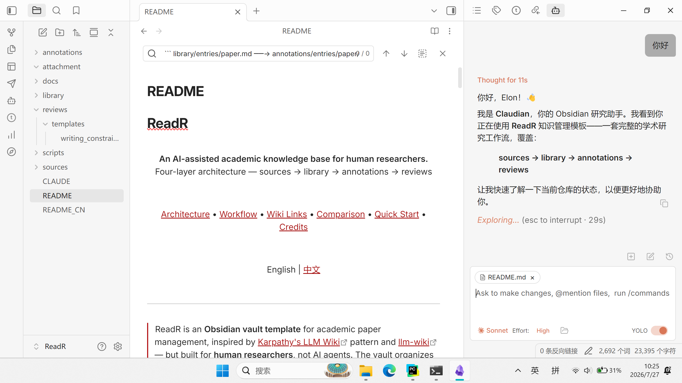Open the canvas icon in ribbon

[11, 67]
